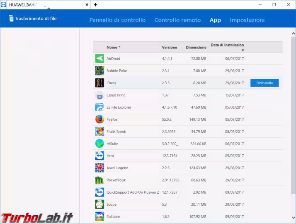Click the Jewel Legend app icon

[99, 168]
